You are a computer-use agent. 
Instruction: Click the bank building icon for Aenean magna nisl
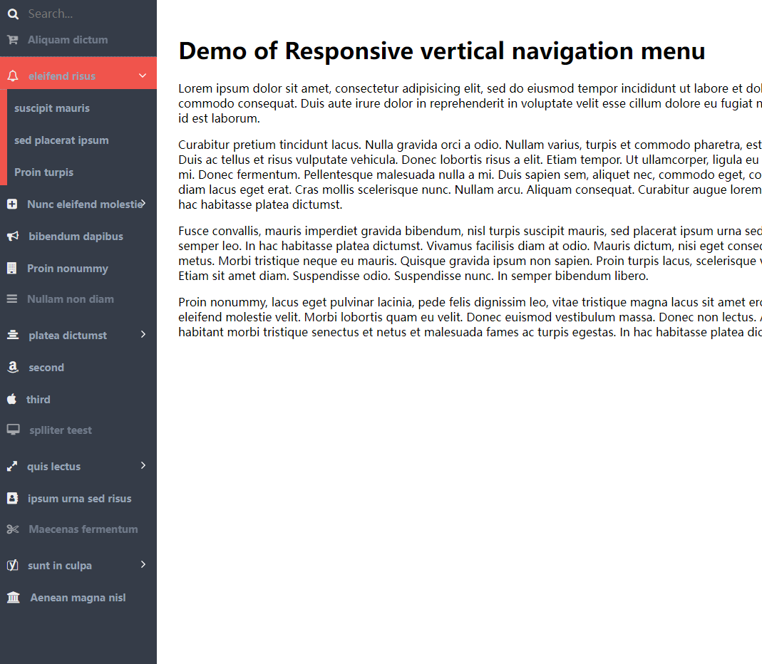click(13, 598)
